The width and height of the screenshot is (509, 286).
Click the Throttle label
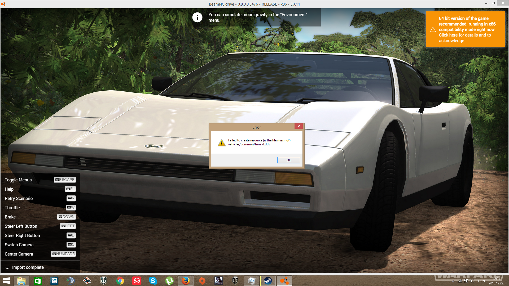[12, 208]
